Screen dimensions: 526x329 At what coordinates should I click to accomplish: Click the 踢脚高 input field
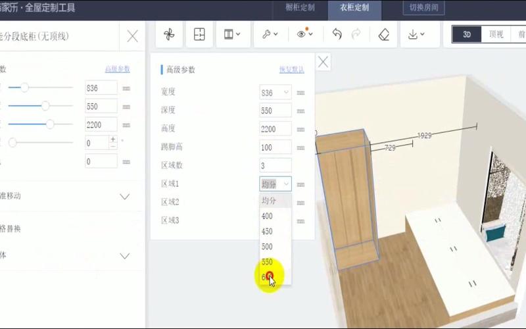point(275,147)
